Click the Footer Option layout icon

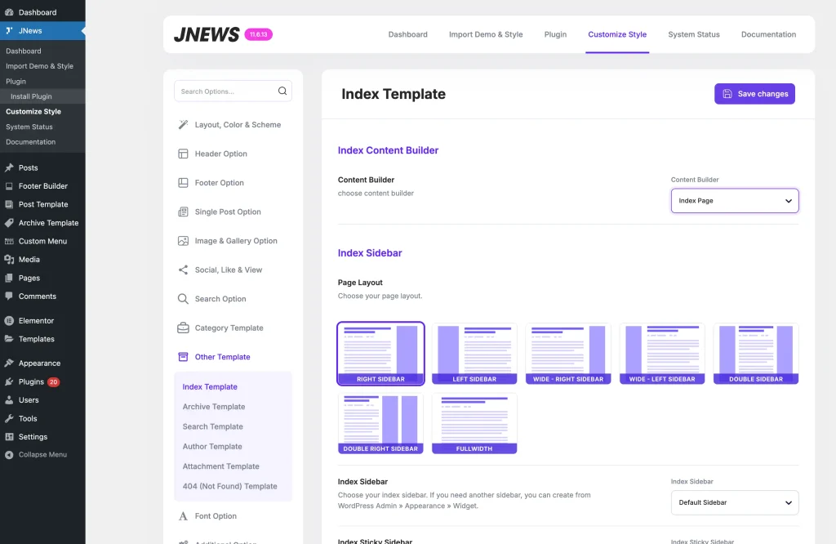183,183
